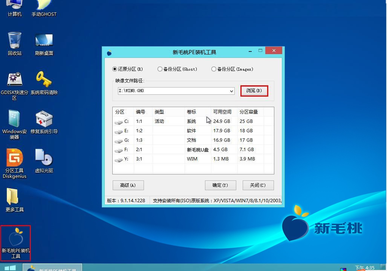Select 备份分区(Imagex) radio option
The width and height of the screenshot is (387, 271).
click(x=232, y=69)
